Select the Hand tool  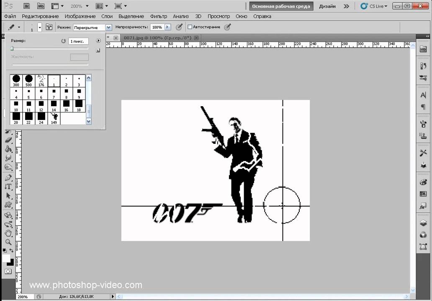click(8, 233)
